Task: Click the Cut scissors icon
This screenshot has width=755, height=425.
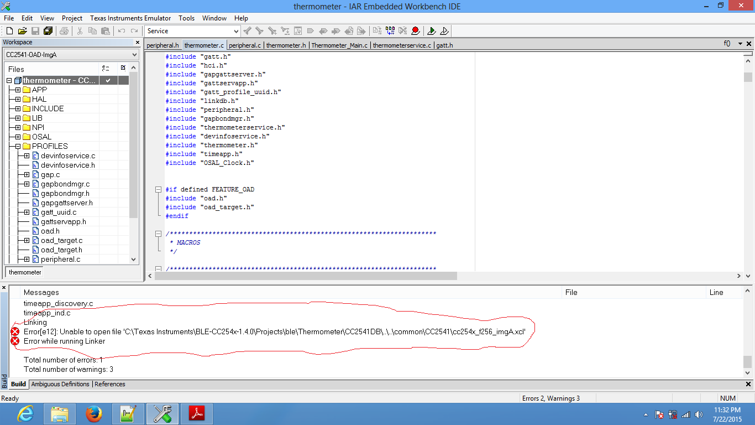Action: [80, 31]
